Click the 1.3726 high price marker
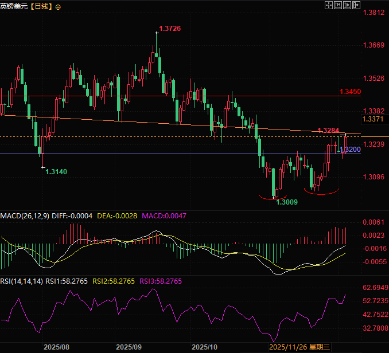 (170, 28)
